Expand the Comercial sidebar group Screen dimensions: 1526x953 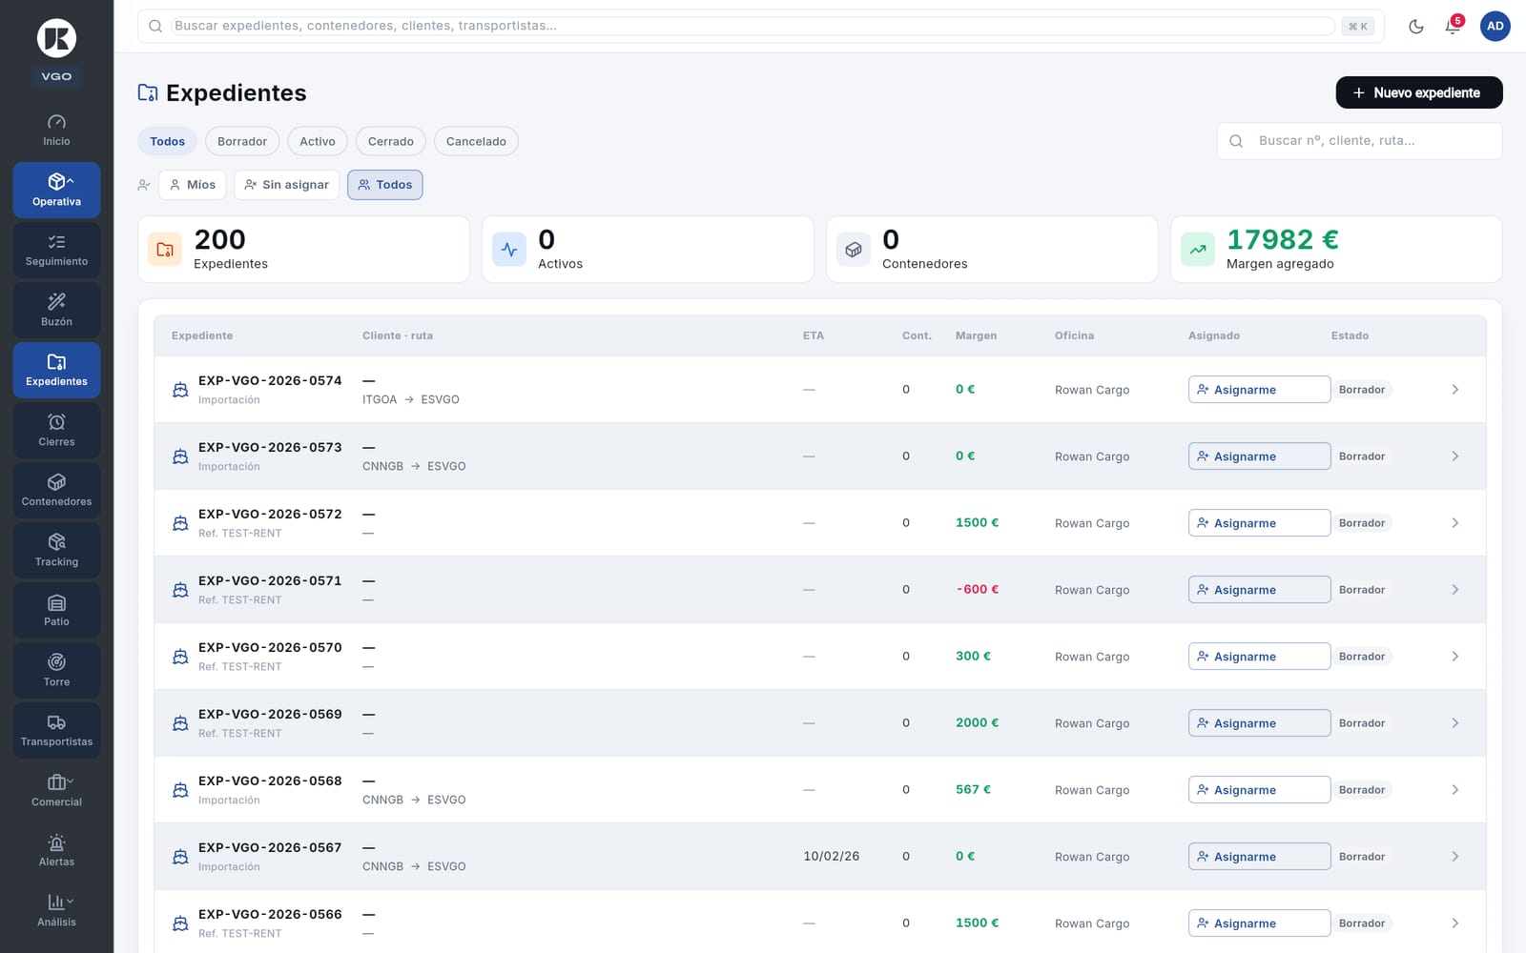(x=56, y=790)
